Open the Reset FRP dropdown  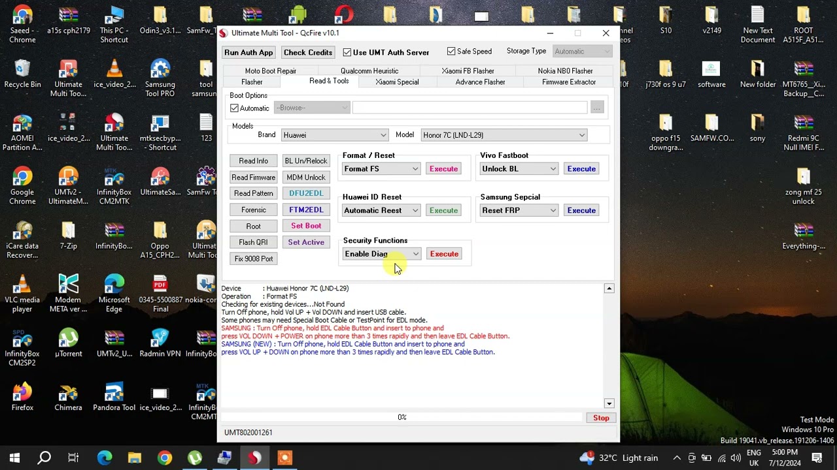[519, 210]
